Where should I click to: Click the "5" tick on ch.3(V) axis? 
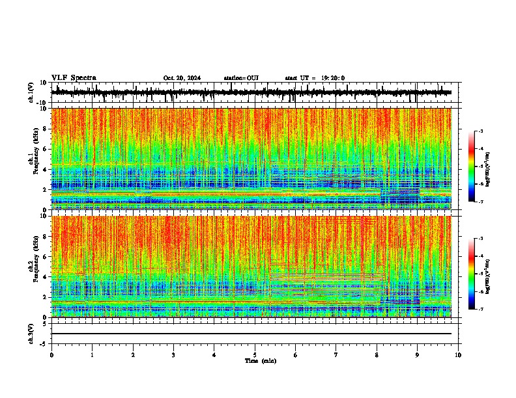(46, 324)
